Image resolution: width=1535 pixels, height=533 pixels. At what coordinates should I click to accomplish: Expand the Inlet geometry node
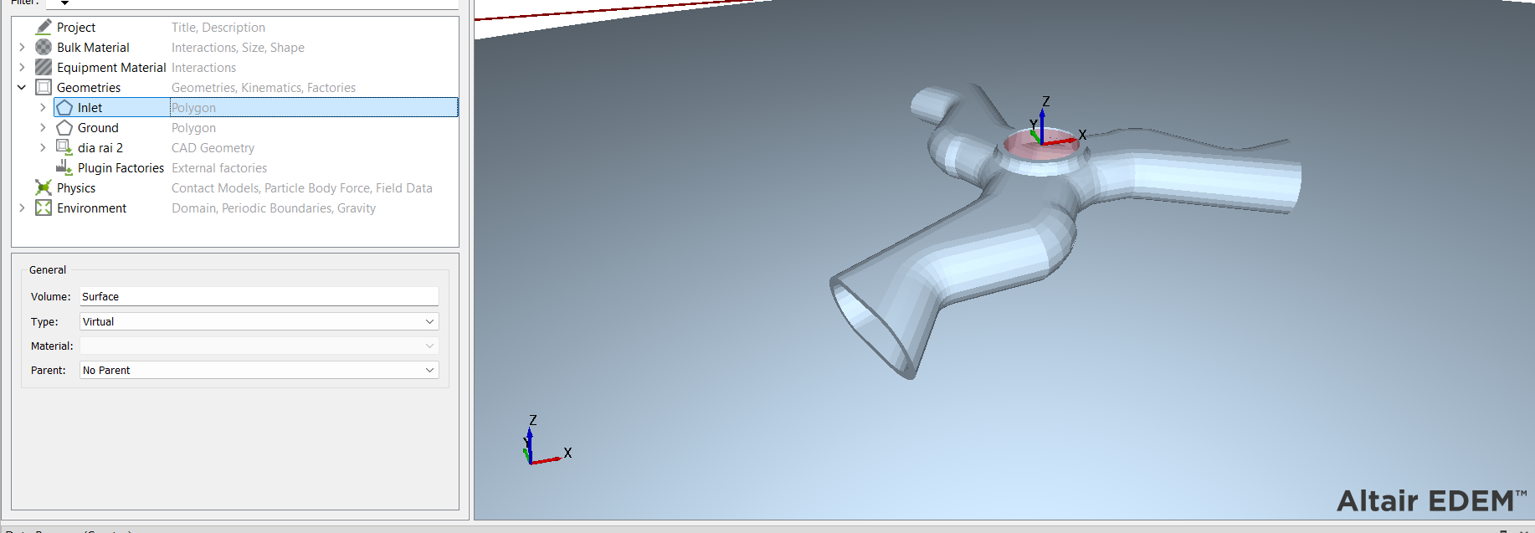click(43, 107)
